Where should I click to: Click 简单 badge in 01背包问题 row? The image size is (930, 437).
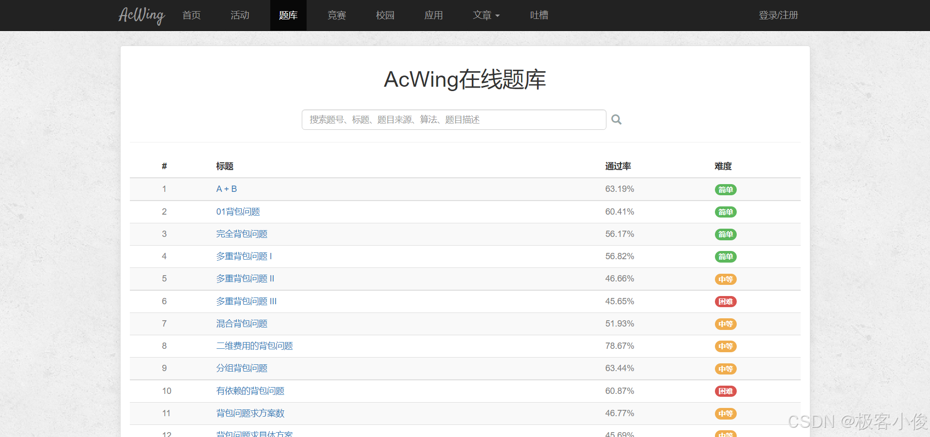tap(726, 212)
